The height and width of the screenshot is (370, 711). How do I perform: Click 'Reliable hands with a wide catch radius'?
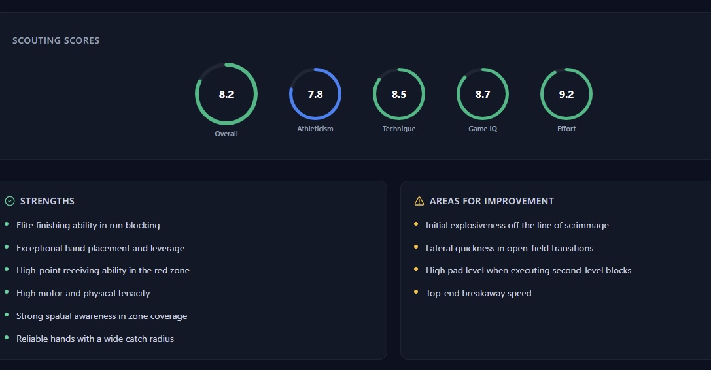point(95,339)
